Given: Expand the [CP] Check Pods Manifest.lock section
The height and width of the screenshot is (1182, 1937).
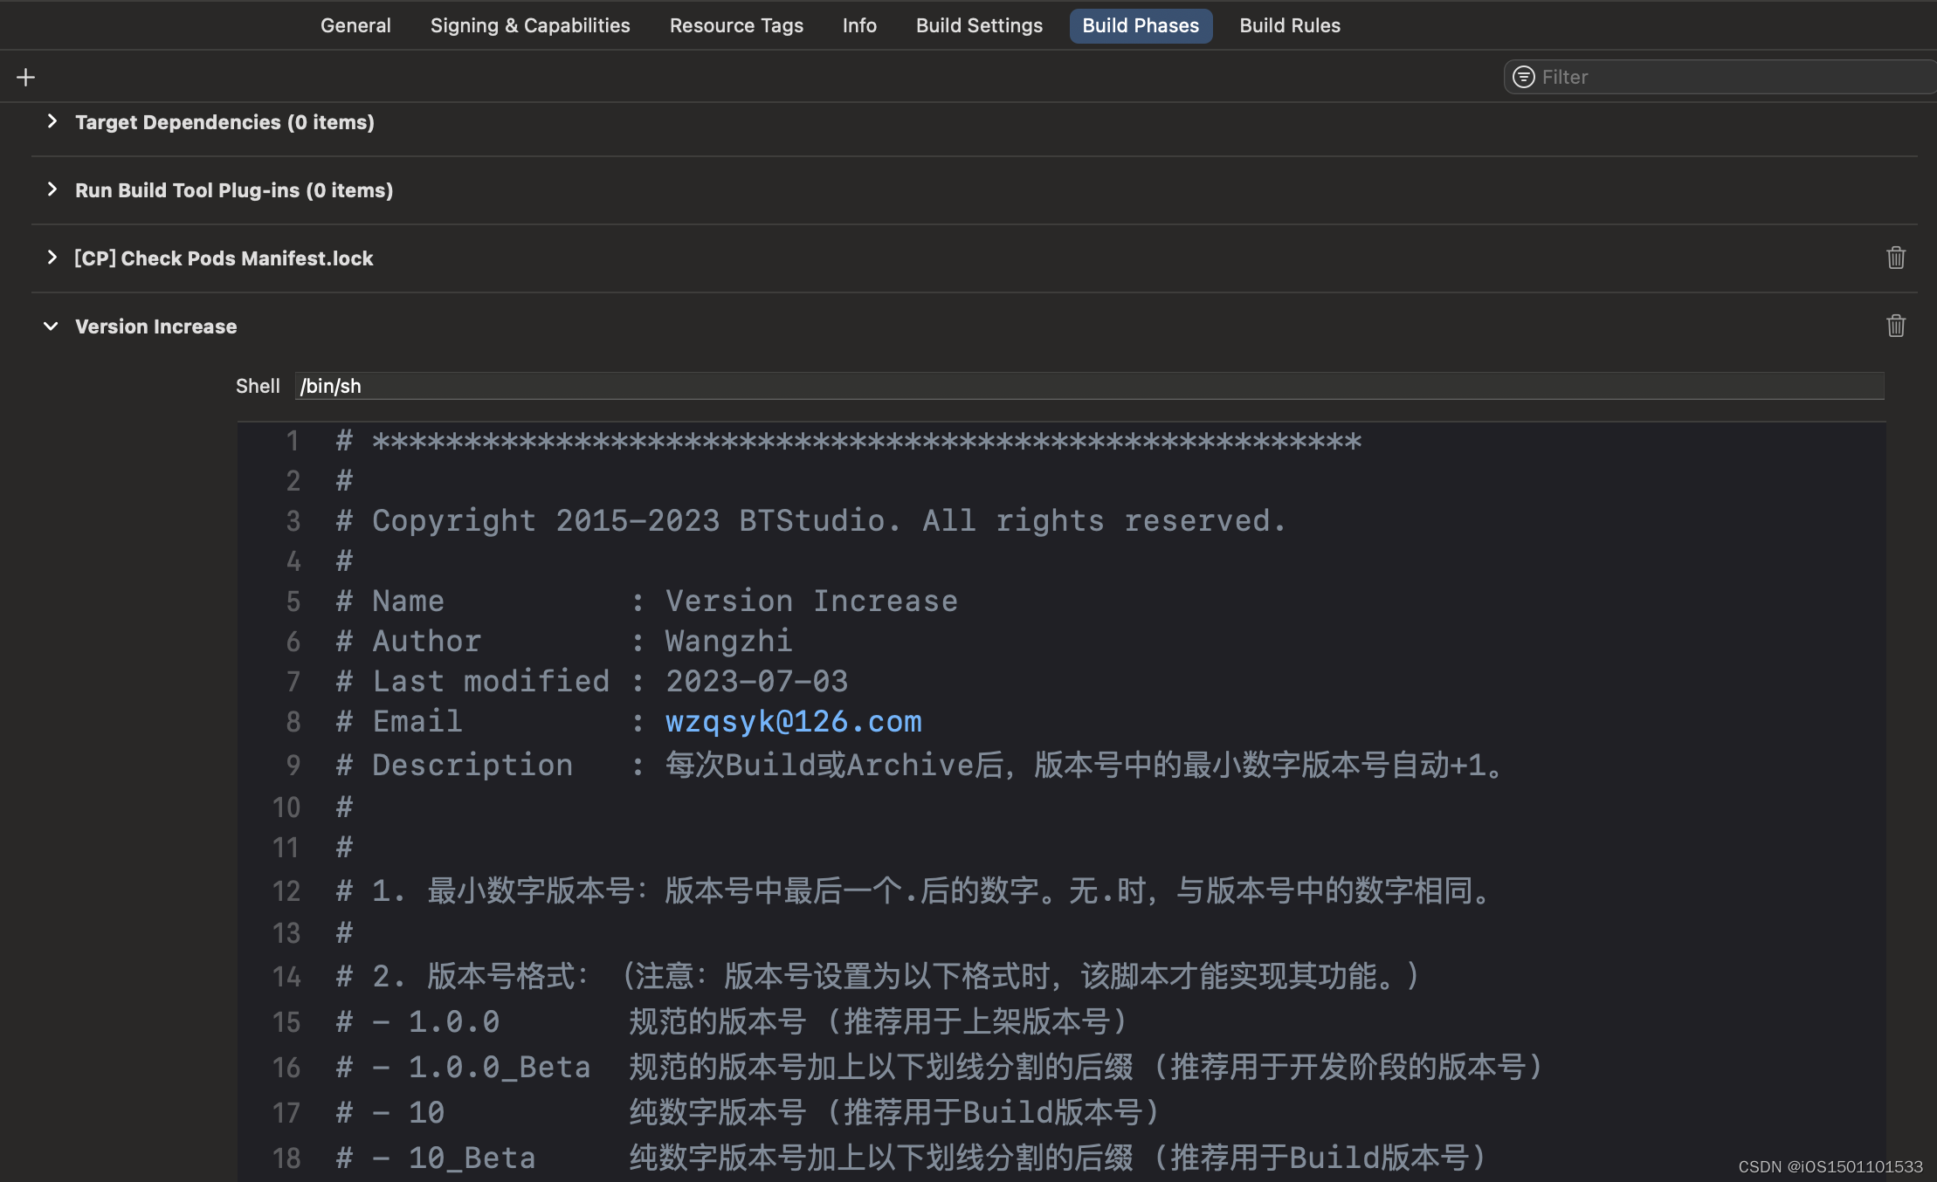Looking at the screenshot, I should point(52,258).
